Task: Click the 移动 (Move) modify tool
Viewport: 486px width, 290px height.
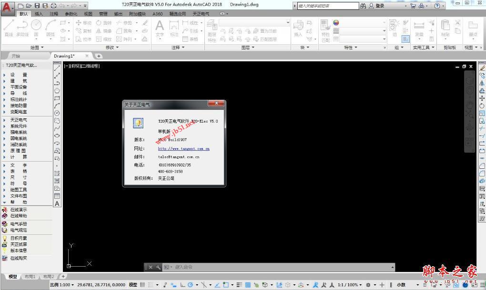Action: [84, 23]
